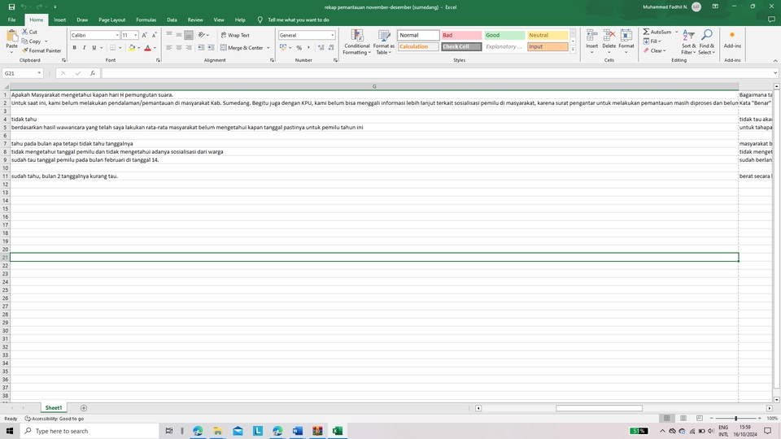
Task: Apply the Bad cell style
Action: click(461, 35)
